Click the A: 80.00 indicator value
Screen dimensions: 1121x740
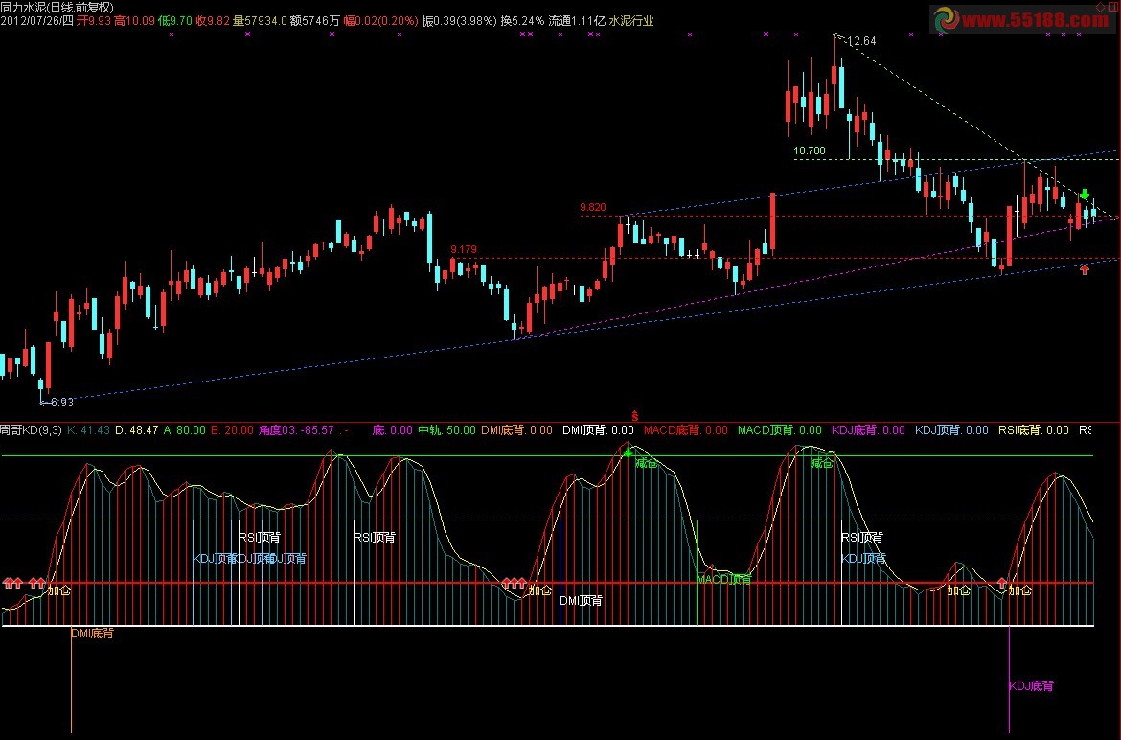tap(185, 430)
